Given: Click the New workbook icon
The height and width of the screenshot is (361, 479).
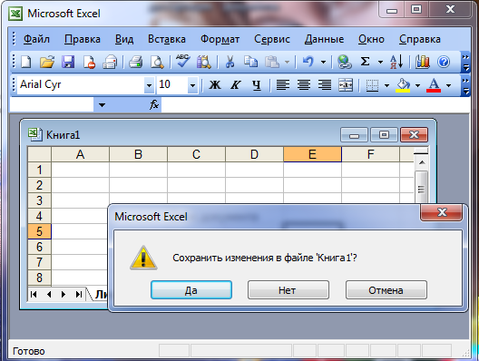Looking at the screenshot, I should point(26,62).
